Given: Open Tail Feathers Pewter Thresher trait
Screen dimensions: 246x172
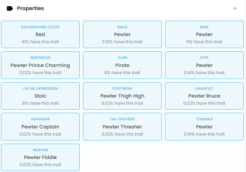Looking at the screenshot, I should coord(122,127).
